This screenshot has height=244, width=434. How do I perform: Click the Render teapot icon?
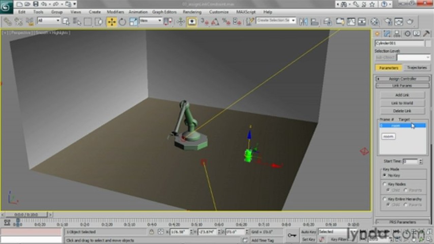coord(410,22)
